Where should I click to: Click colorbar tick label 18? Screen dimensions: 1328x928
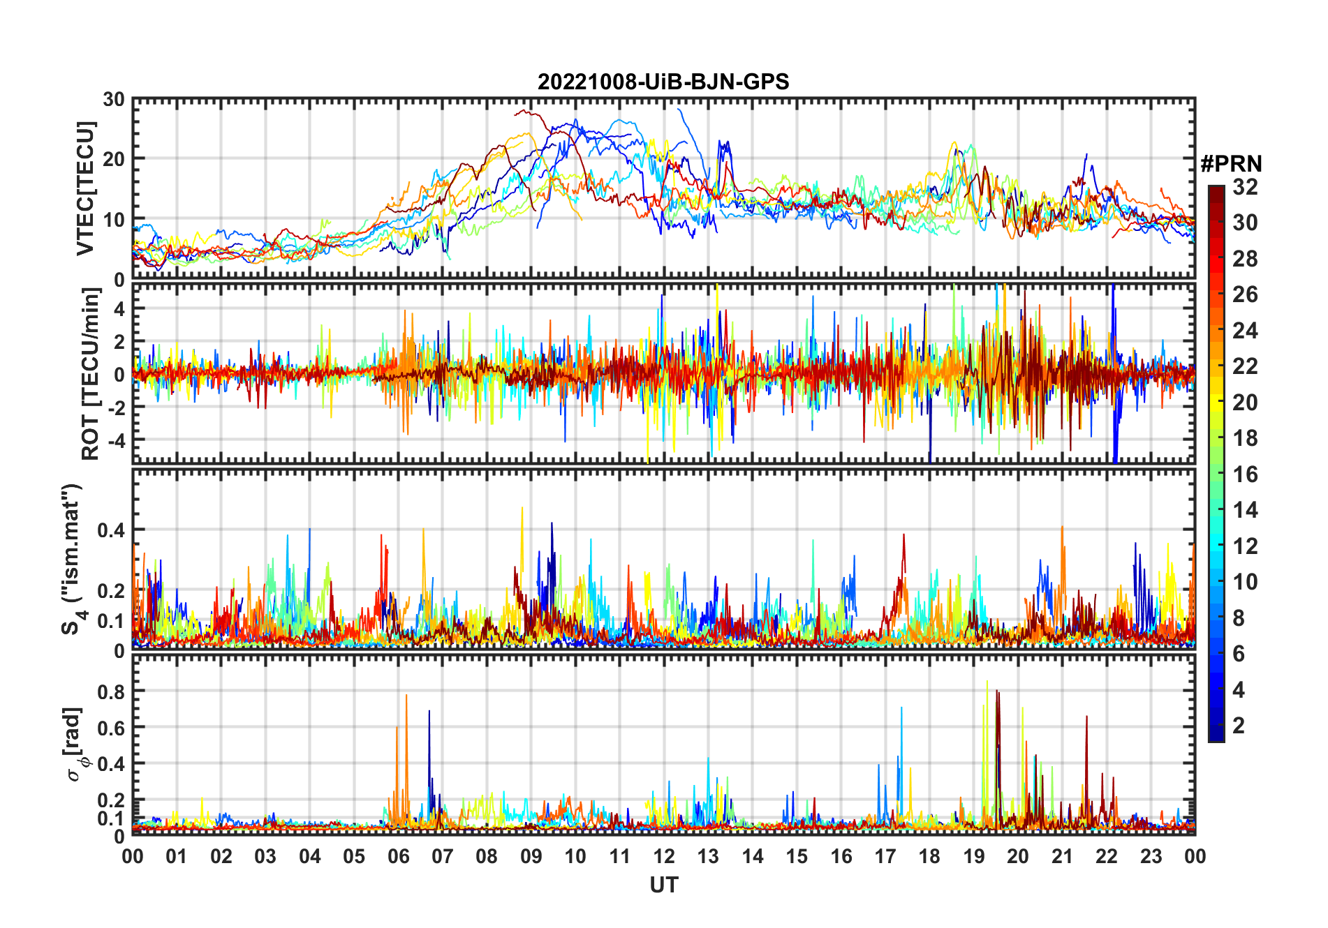(1245, 438)
